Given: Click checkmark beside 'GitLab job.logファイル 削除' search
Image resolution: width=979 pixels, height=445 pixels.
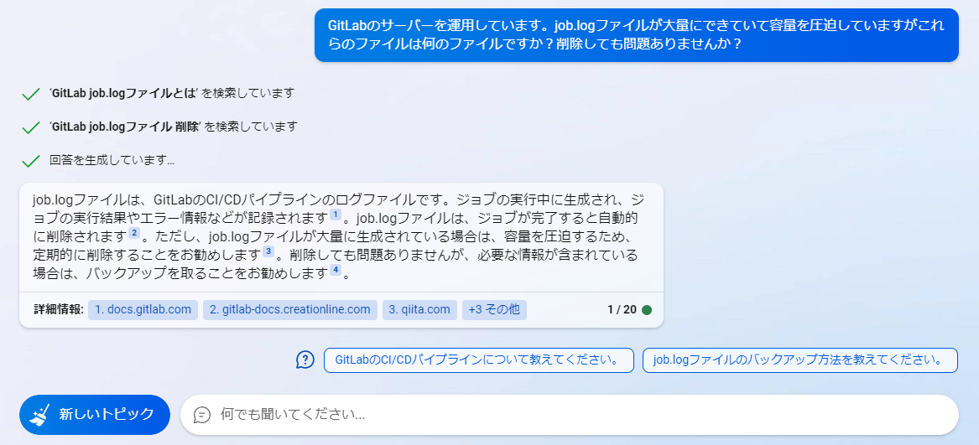Looking at the screenshot, I should point(30,127).
